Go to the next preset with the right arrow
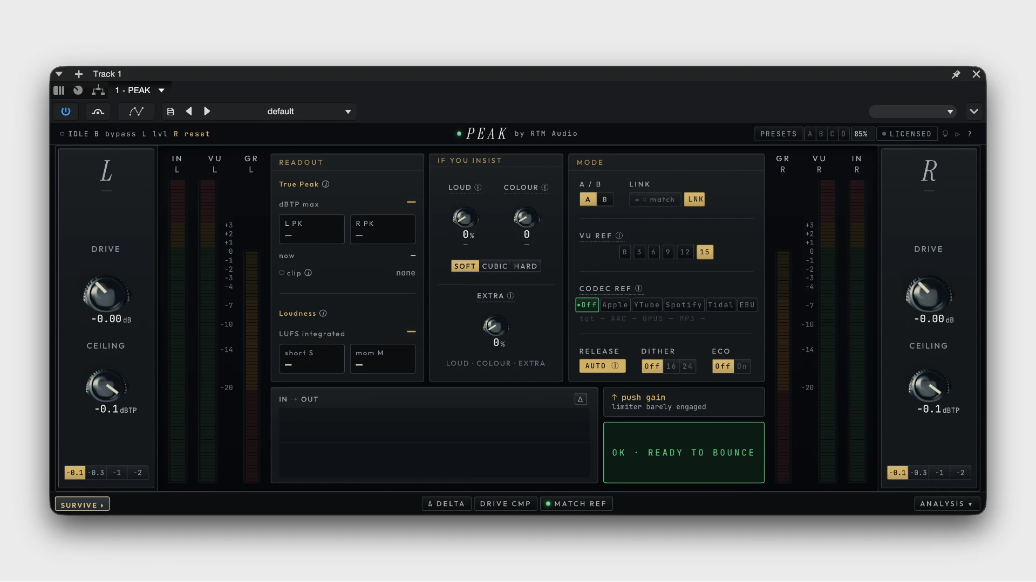This screenshot has width=1036, height=582. [x=207, y=112]
